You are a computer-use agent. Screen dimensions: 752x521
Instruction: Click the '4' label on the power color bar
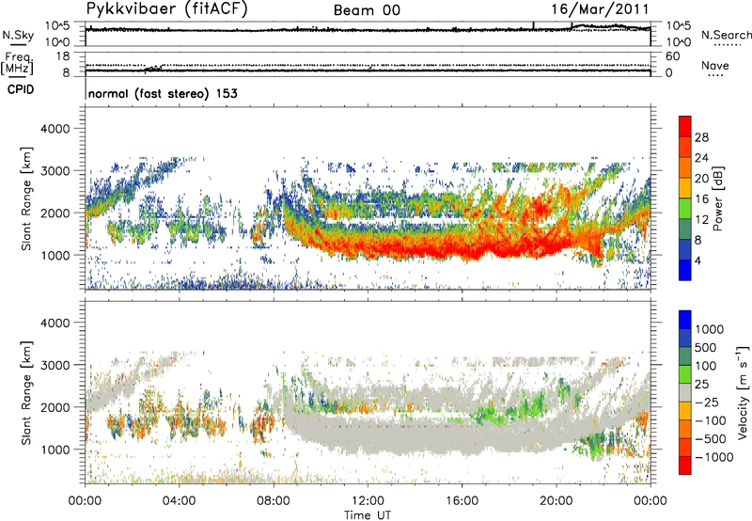(697, 261)
